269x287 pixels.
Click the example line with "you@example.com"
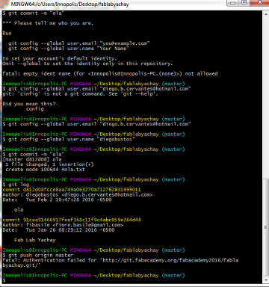click(79, 43)
